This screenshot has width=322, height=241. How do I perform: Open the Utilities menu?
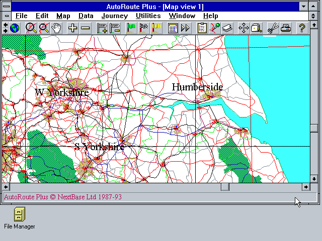point(148,16)
